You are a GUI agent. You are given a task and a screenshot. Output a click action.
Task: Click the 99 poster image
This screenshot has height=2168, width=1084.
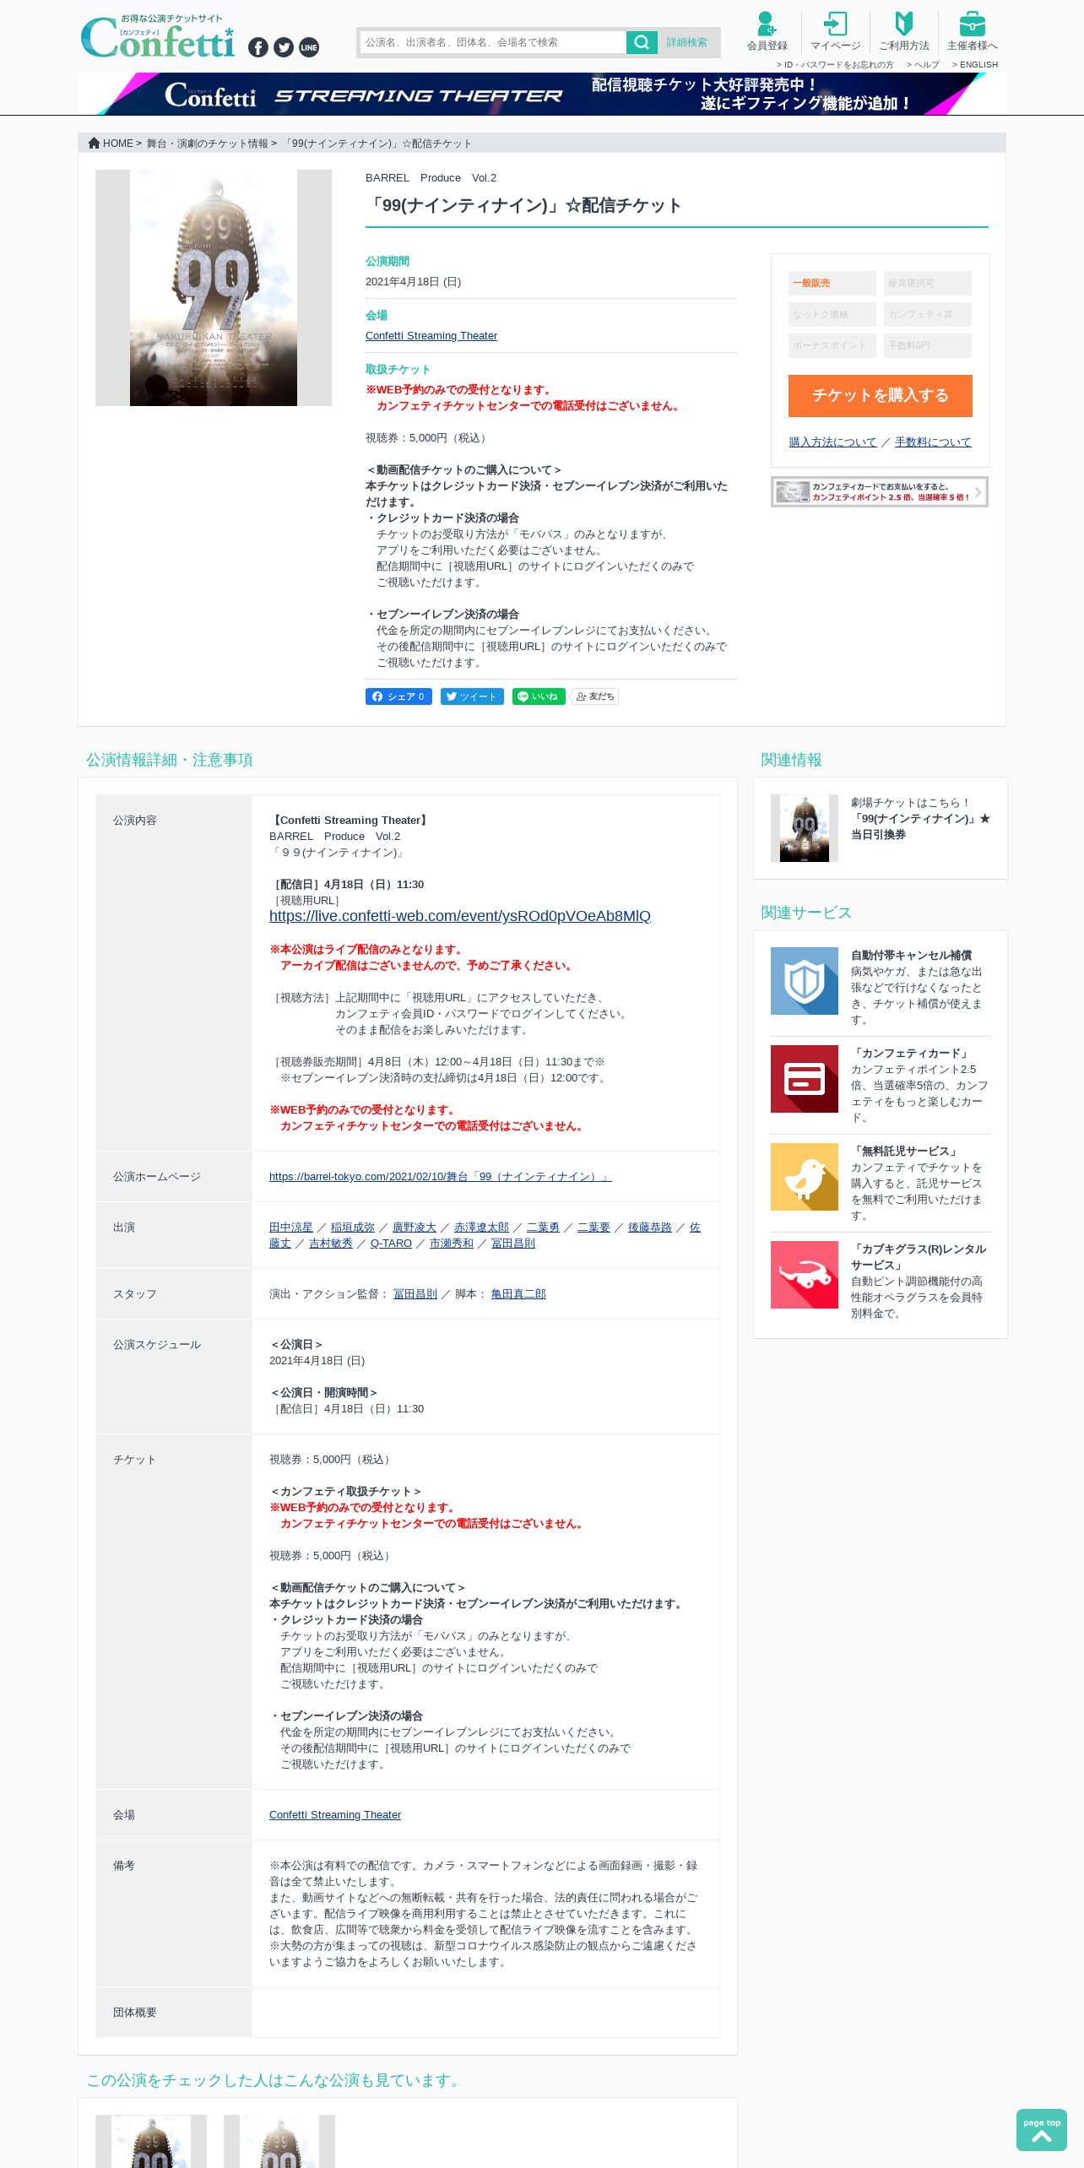(x=214, y=288)
